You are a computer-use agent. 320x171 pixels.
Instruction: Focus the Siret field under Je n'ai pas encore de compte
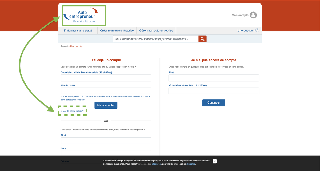[x=214, y=78]
